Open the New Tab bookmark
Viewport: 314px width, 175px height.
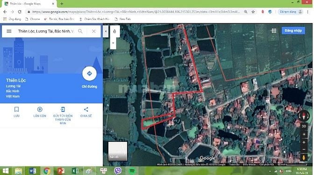point(122,19)
